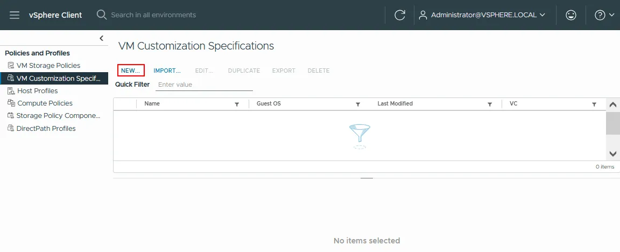Viewport: 620px width, 252px height.
Task: Click the EDIT... button
Action: coord(204,71)
